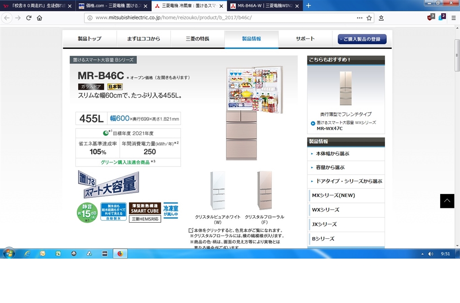Show hidden tray icons arrow
460x303 pixels.
point(422,254)
